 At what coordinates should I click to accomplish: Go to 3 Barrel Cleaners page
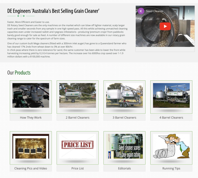[124, 117]
